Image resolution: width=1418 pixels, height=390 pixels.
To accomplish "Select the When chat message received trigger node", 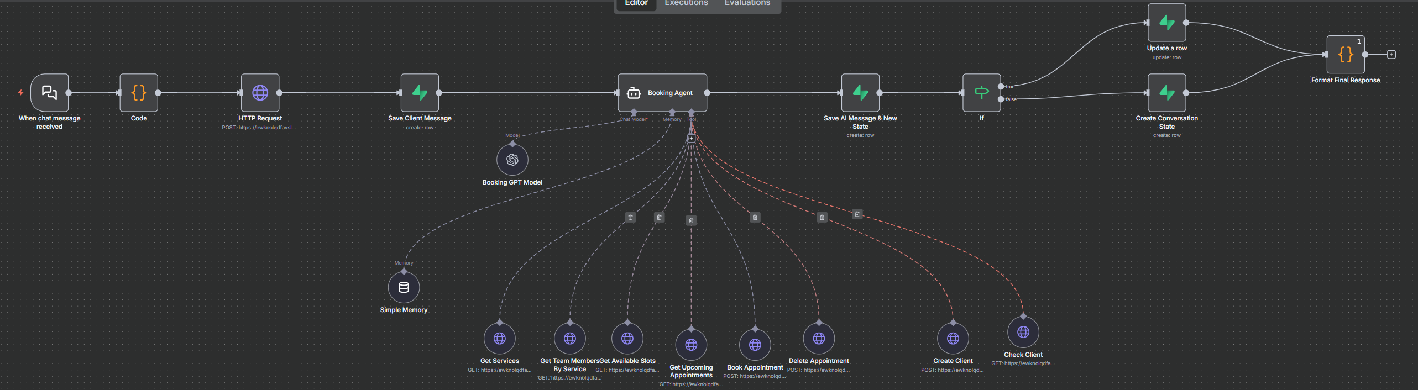I will pyautogui.click(x=50, y=93).
